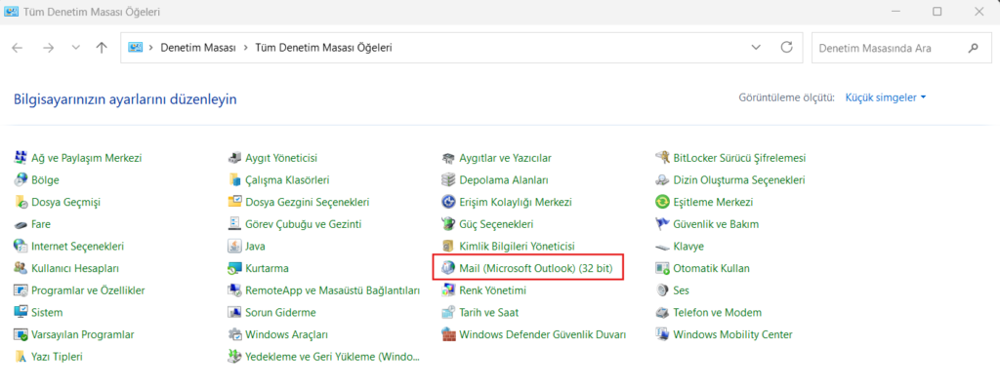Open the Dosya Gezgini Seçenekleri icon
Screen dimensions: 1000x386
pyautogui.click(x=234, y=202)
